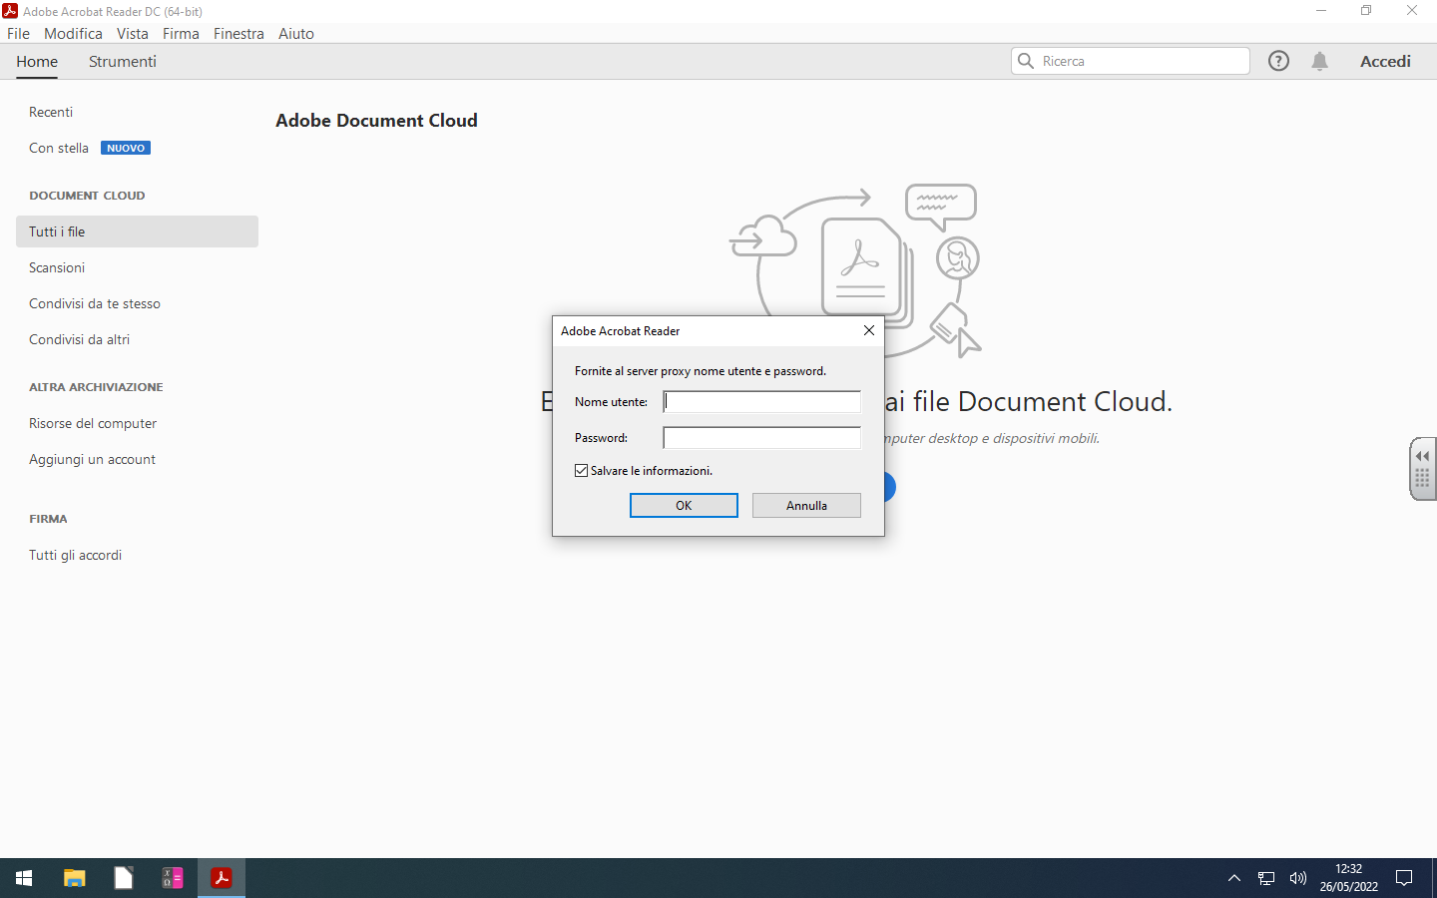Open File Explorer from the taskbar
The image size is (1437, 898).
(74, 878)
